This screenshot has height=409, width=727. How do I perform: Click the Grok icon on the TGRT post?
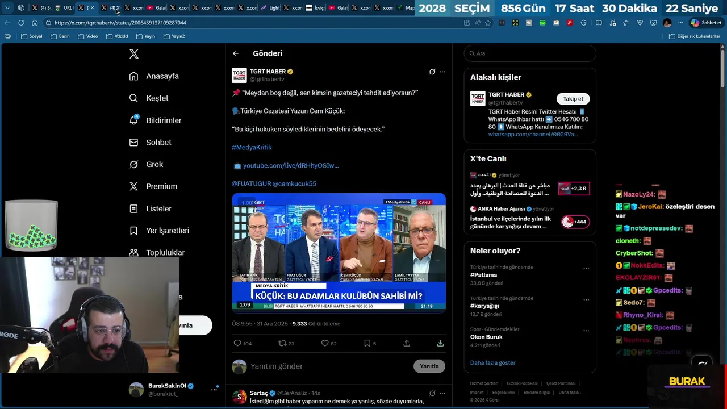pos(432,72)
